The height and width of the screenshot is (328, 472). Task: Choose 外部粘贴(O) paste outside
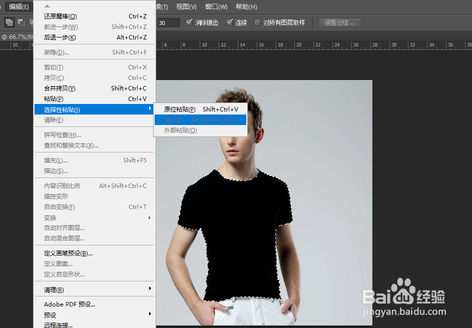click(x=201, y=130)
